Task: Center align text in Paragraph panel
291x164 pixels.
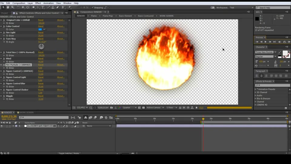Action: [x=261, y=76]
